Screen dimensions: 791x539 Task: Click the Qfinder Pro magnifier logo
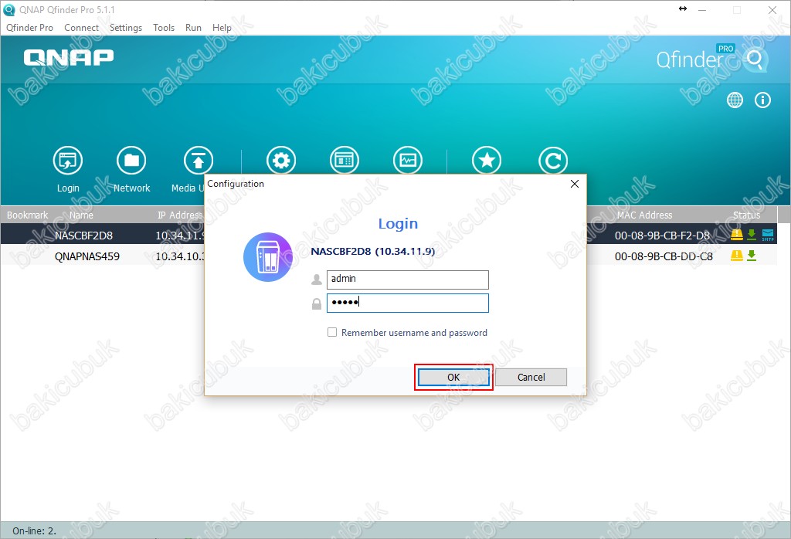click(x=755, y=60)
